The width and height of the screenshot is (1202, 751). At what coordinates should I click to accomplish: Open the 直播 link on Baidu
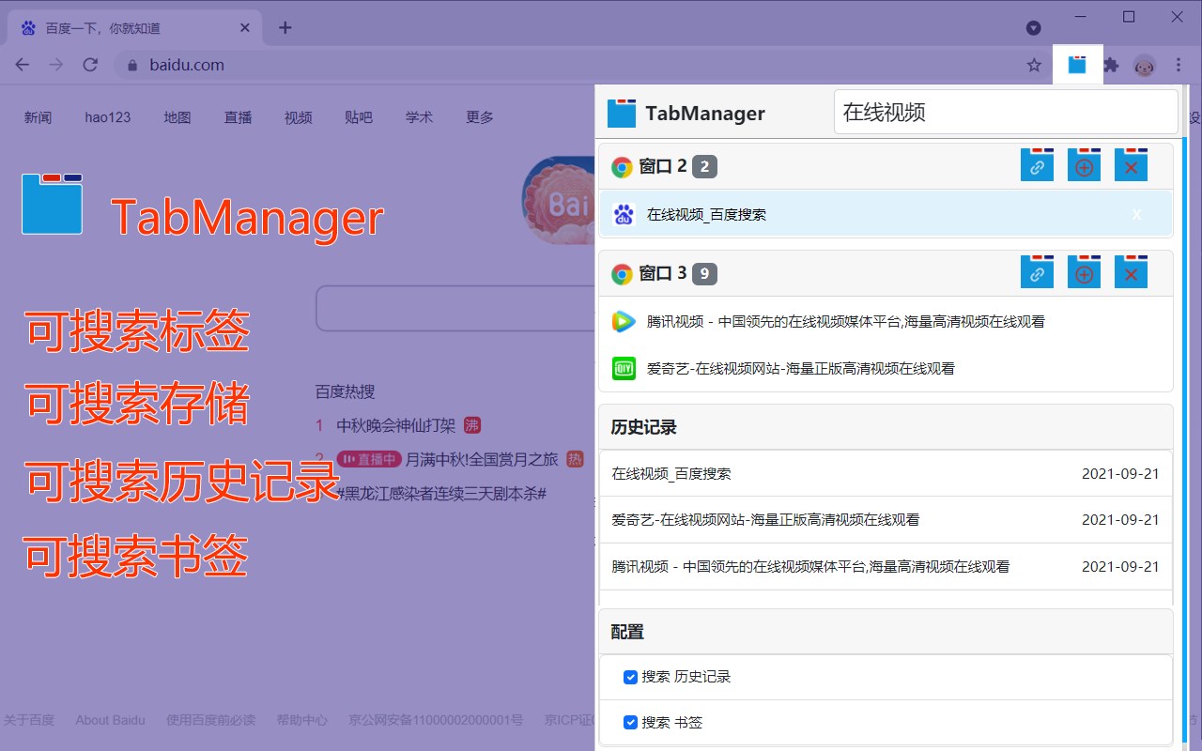(239, 117)
